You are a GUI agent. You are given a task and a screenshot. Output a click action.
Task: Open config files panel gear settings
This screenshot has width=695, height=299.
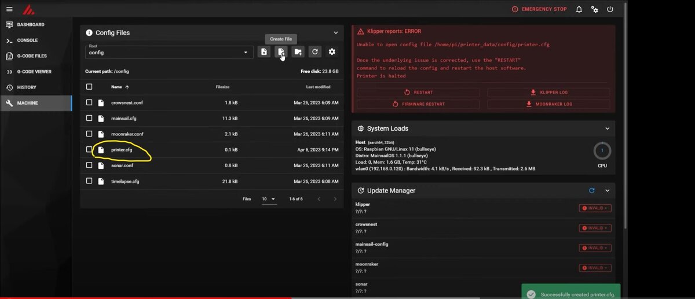click(332, 52)
